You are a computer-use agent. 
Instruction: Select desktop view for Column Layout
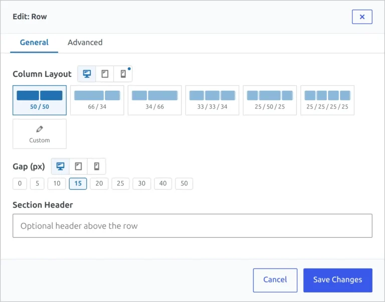tap(87, 74)
